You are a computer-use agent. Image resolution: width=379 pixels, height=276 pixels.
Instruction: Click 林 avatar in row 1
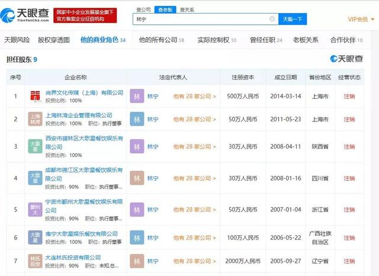click(x=137, y=96)
